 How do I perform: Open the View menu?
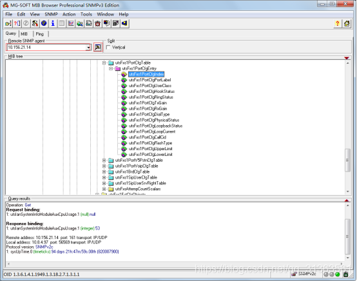35,14
